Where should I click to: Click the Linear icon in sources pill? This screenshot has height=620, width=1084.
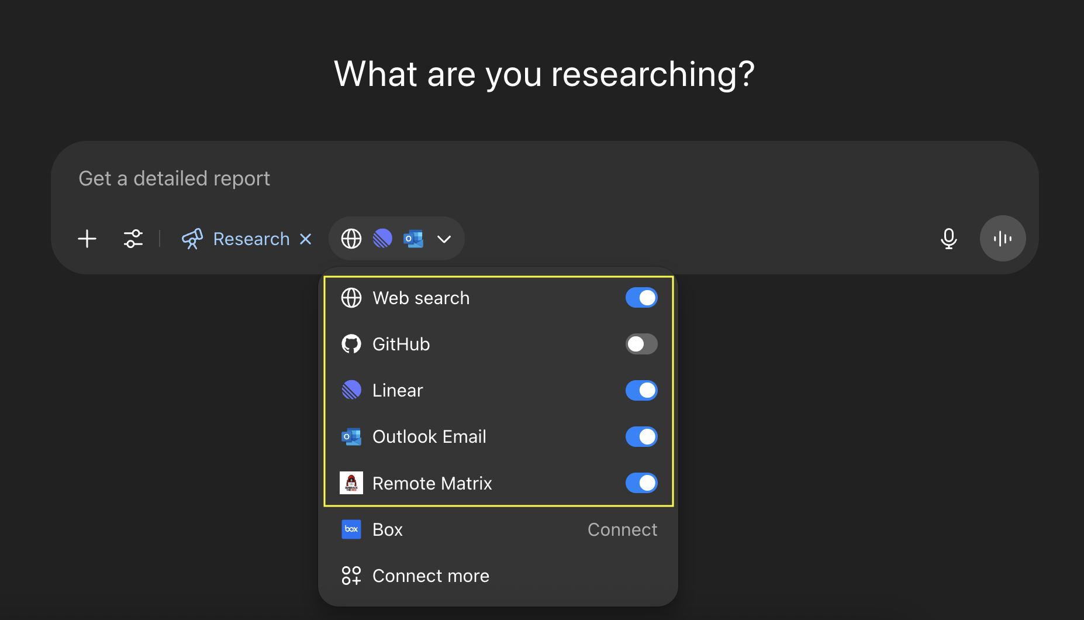click(383, 239)
